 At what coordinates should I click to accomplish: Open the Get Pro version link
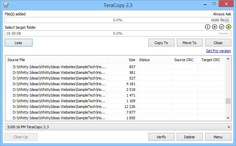tap(218, 51)
